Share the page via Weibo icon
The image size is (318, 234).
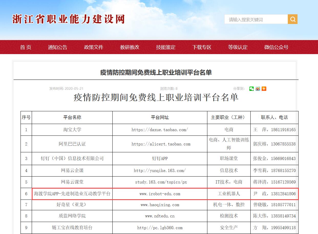click(x=258, y=89)
